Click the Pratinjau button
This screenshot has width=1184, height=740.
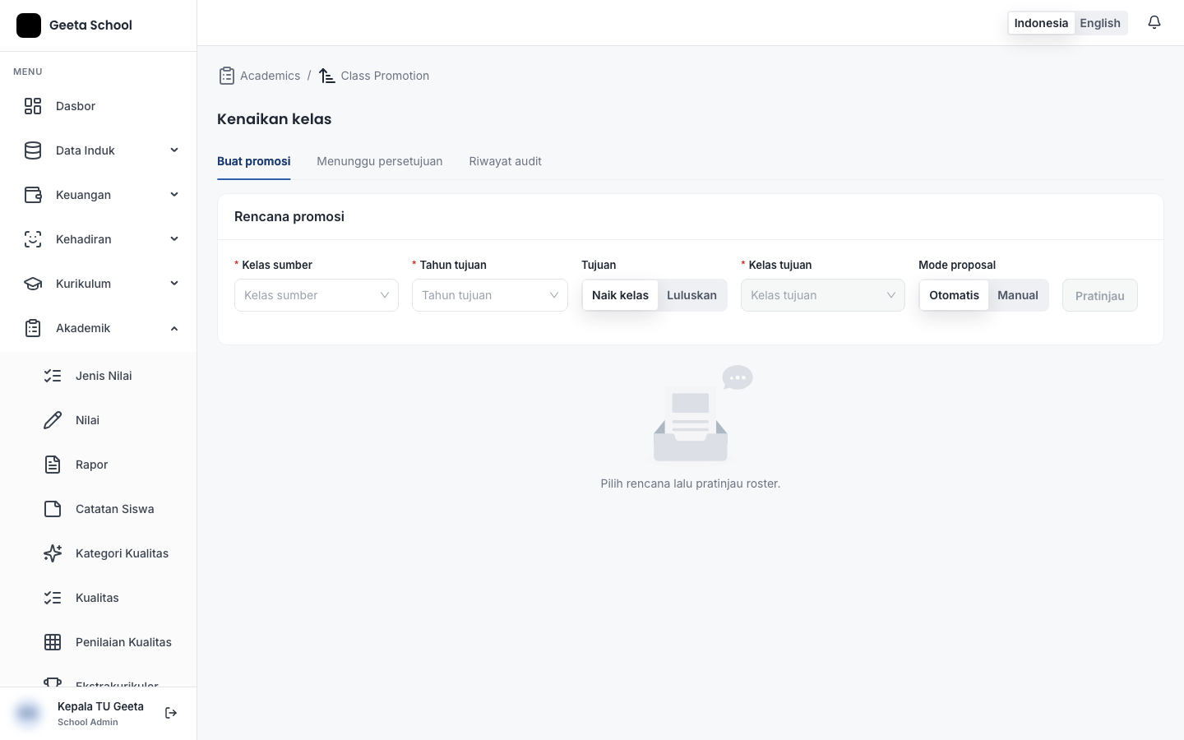1100,295
